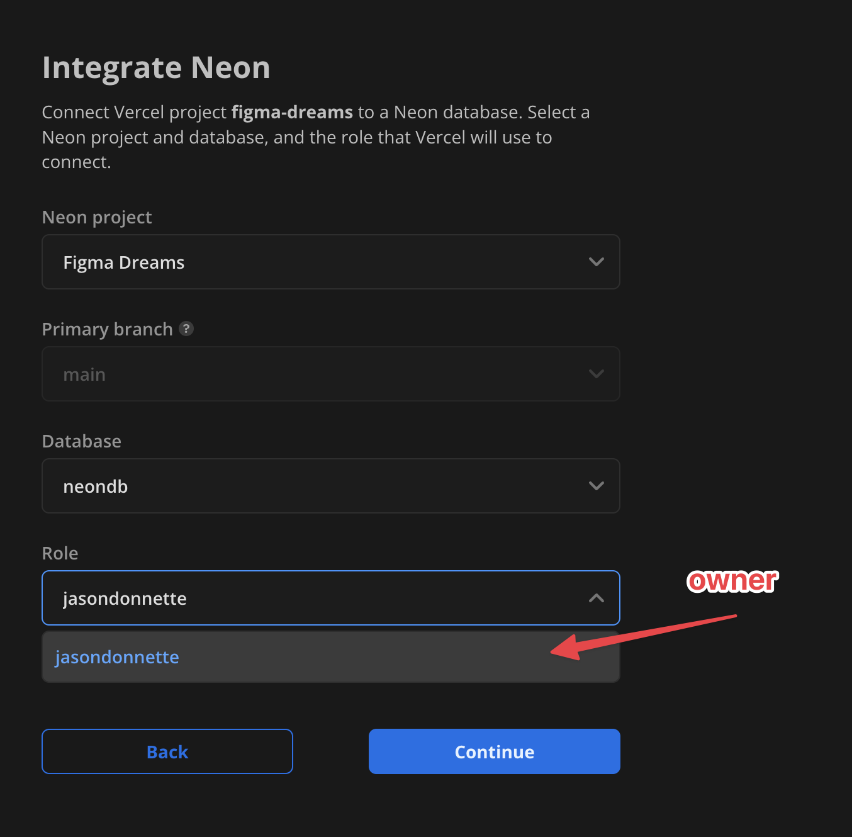852x837 pixels.
Task: Click the Role field label
Action: click(x=60, y=553)
